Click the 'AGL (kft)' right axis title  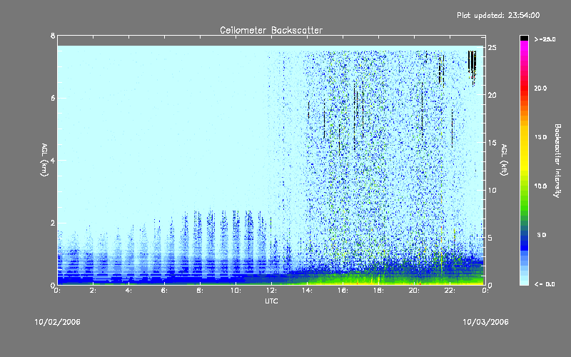504,160
